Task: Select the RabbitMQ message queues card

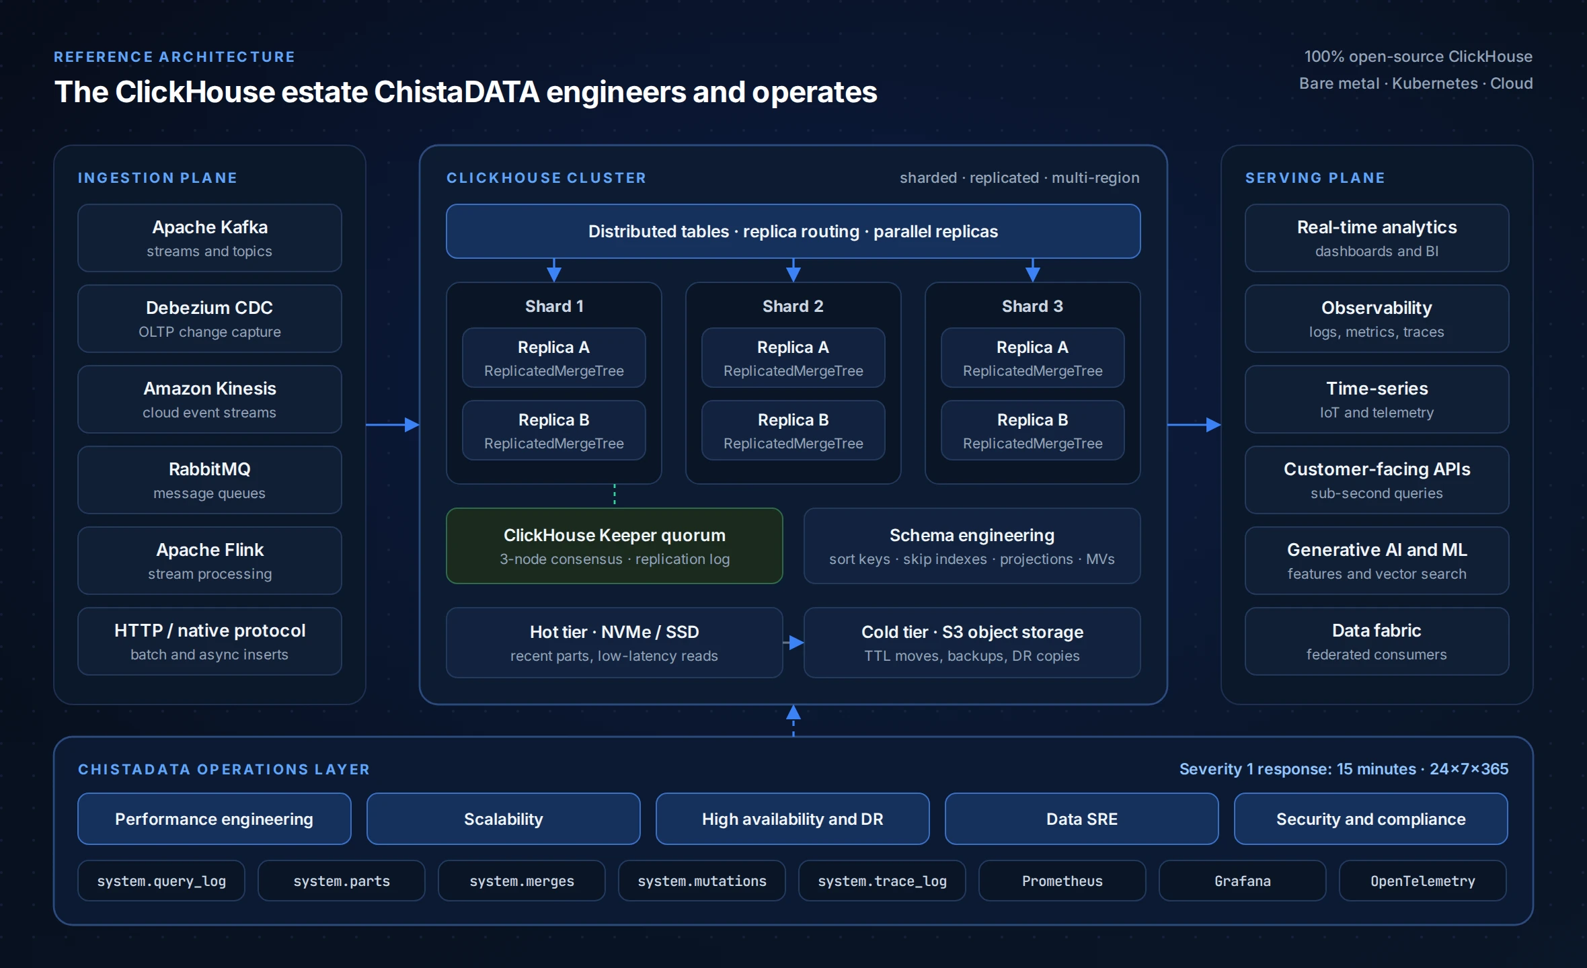Action: tap(210, 480)
